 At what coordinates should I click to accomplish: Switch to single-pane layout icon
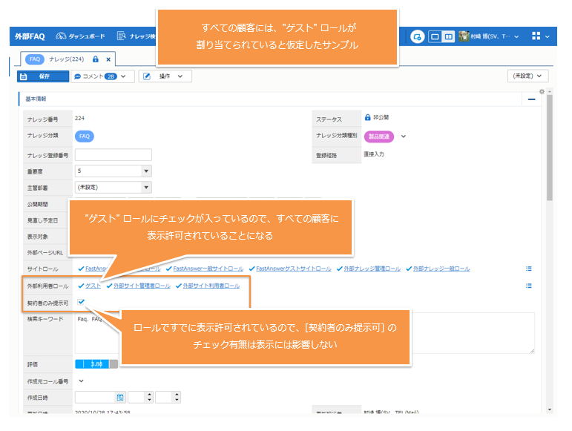pyautogui.click(x=435, y=36)
